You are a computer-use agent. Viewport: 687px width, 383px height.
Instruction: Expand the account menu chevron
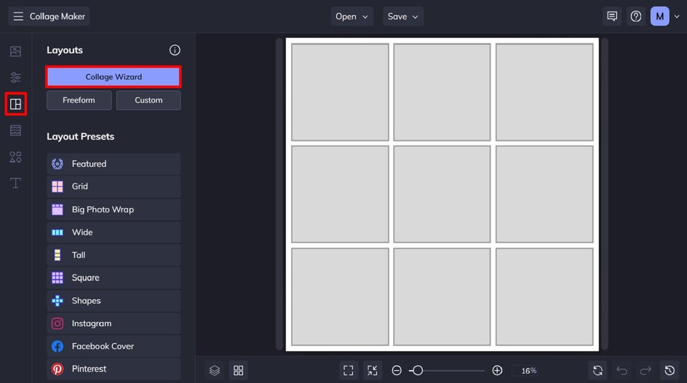click(677, 16)
